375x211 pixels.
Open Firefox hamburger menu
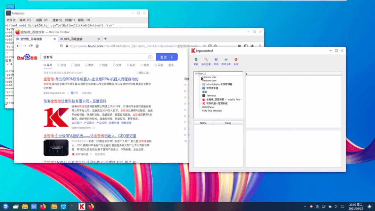pos(260,46)
